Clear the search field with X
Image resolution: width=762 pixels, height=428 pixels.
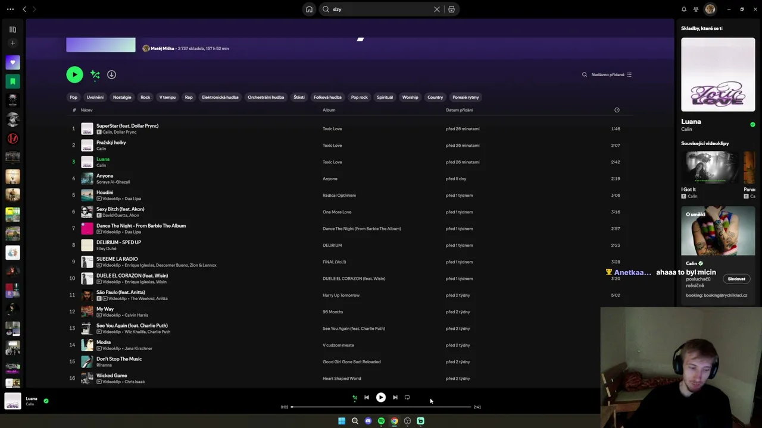tap(437, 10)
